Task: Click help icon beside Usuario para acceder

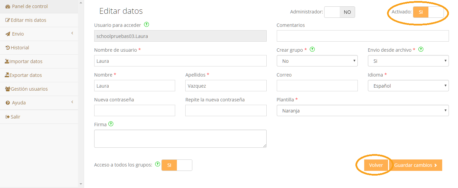Action: 147,25
